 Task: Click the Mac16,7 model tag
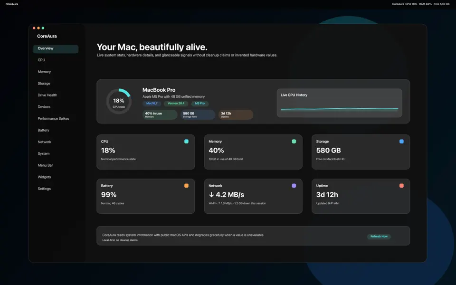(152, 104)
